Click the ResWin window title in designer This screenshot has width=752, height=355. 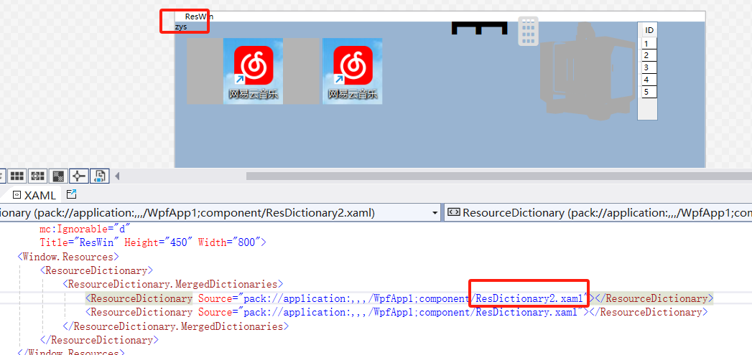[199, 16]
